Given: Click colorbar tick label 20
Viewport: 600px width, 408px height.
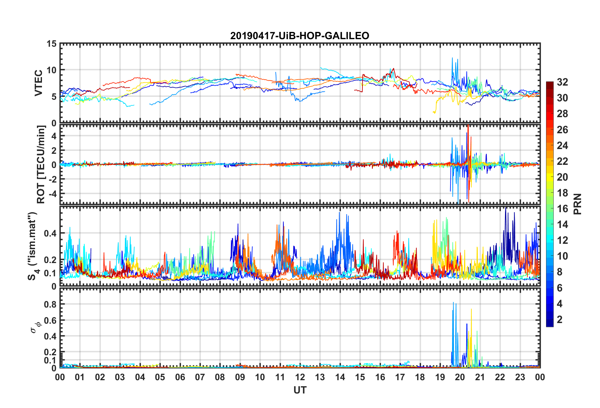Looking at the screenshot, I should [562, 177].
